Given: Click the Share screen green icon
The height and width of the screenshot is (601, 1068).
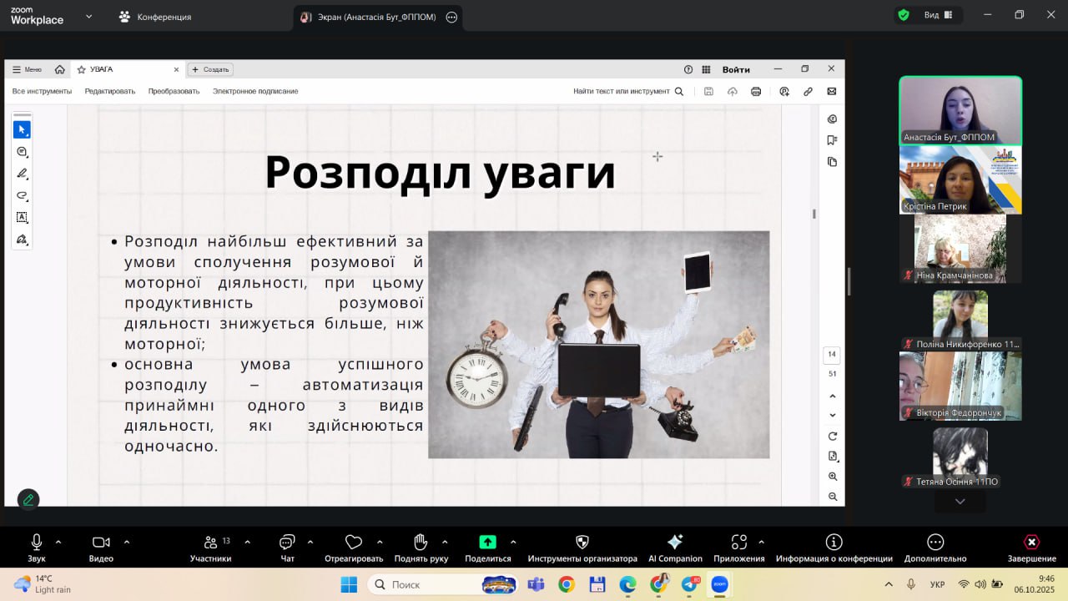Looking at the screenshot, I should (x=487, y=543).
